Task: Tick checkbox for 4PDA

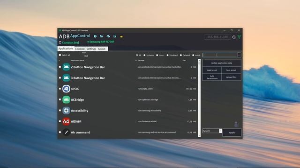Action: pos(60,89)
